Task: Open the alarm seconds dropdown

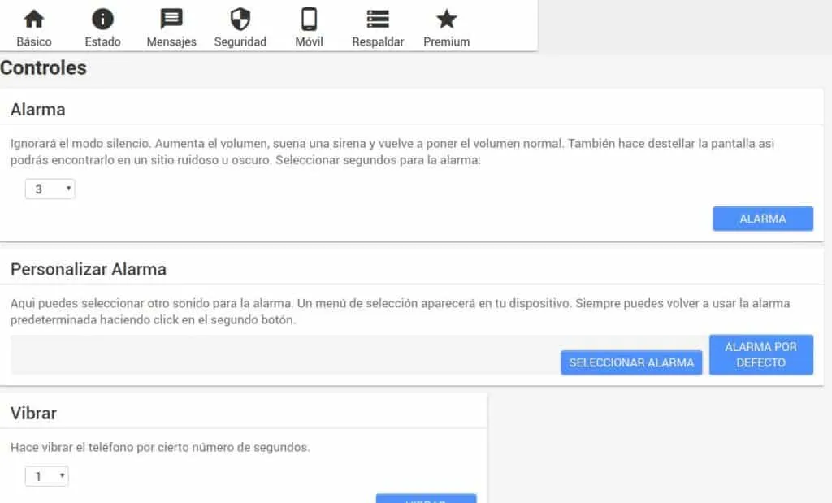Action: [50, 189]
